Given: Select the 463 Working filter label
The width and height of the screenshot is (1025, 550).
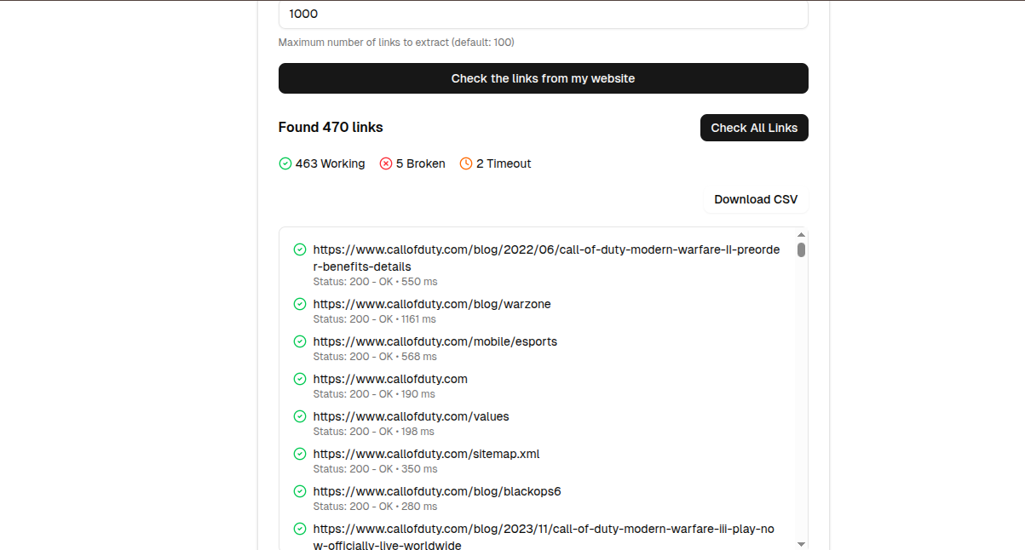Looking at the screenshot, I should pyautogui.click(x=330, y=163).
